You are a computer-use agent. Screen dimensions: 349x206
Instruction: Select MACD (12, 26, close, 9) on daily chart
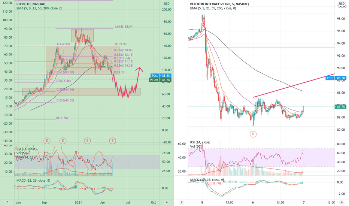tap(33, 181)
